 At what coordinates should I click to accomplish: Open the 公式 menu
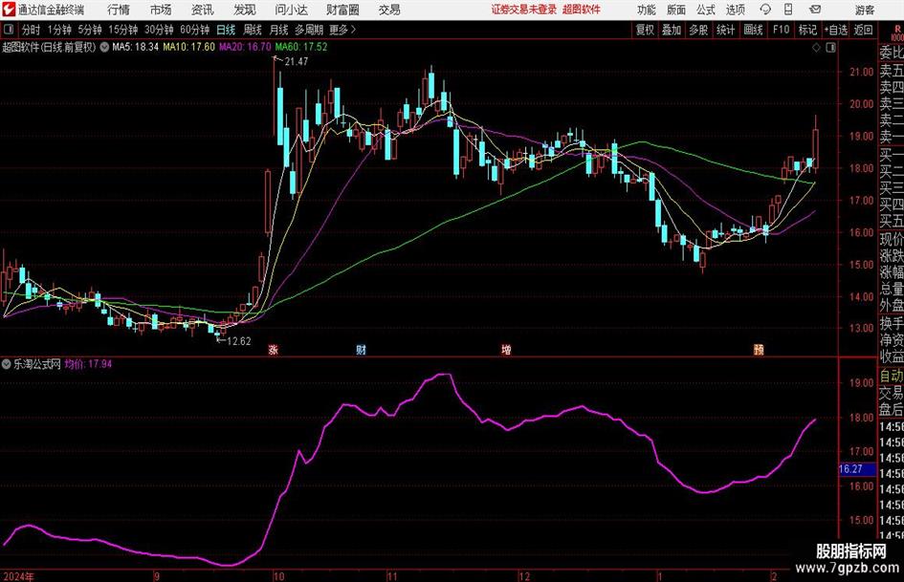(x=706, y=10)
